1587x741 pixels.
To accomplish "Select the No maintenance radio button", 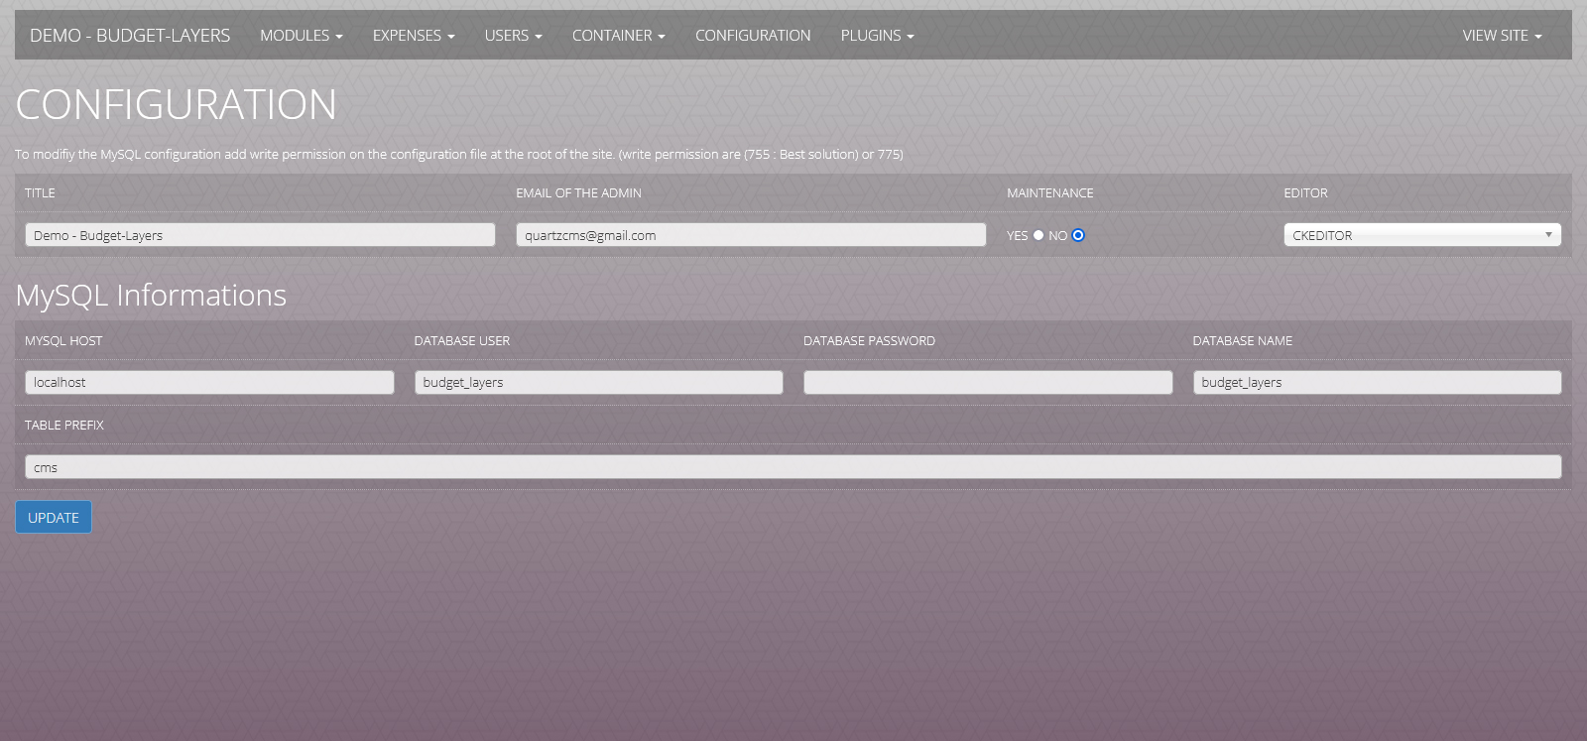I will 1078,235.
